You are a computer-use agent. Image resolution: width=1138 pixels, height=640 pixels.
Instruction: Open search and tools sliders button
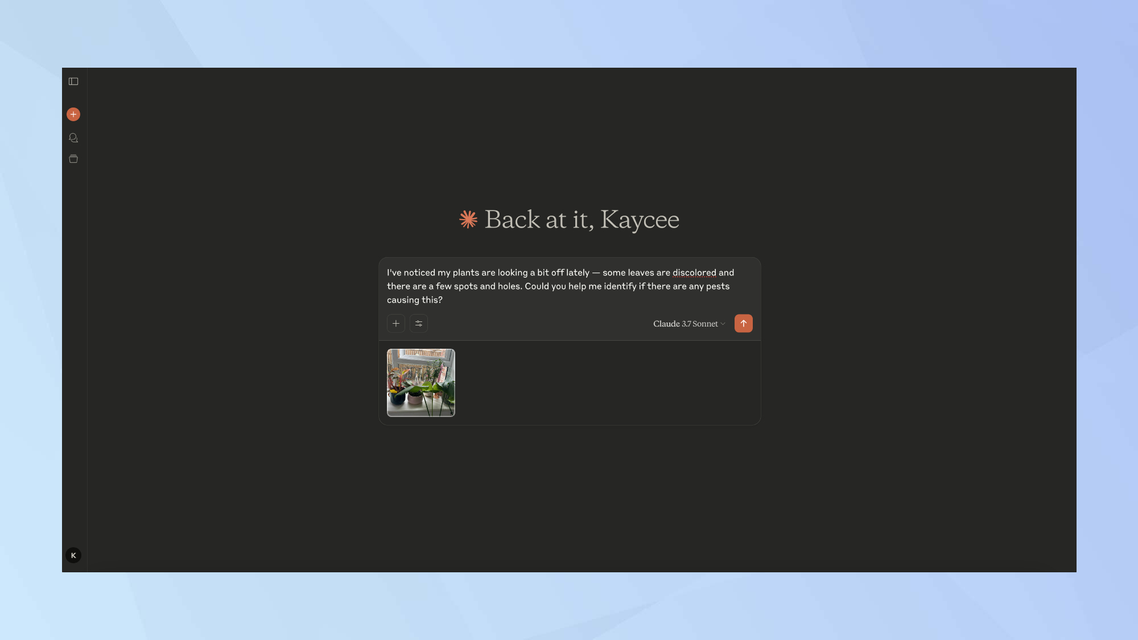(419, 324)
